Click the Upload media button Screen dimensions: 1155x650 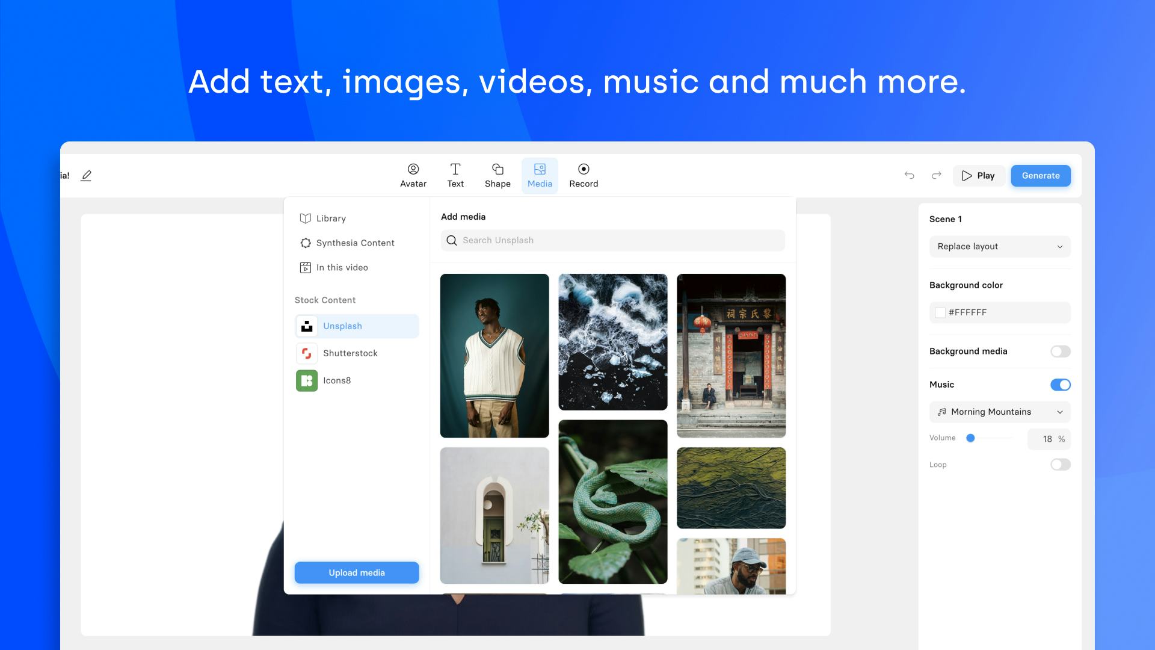357,573
